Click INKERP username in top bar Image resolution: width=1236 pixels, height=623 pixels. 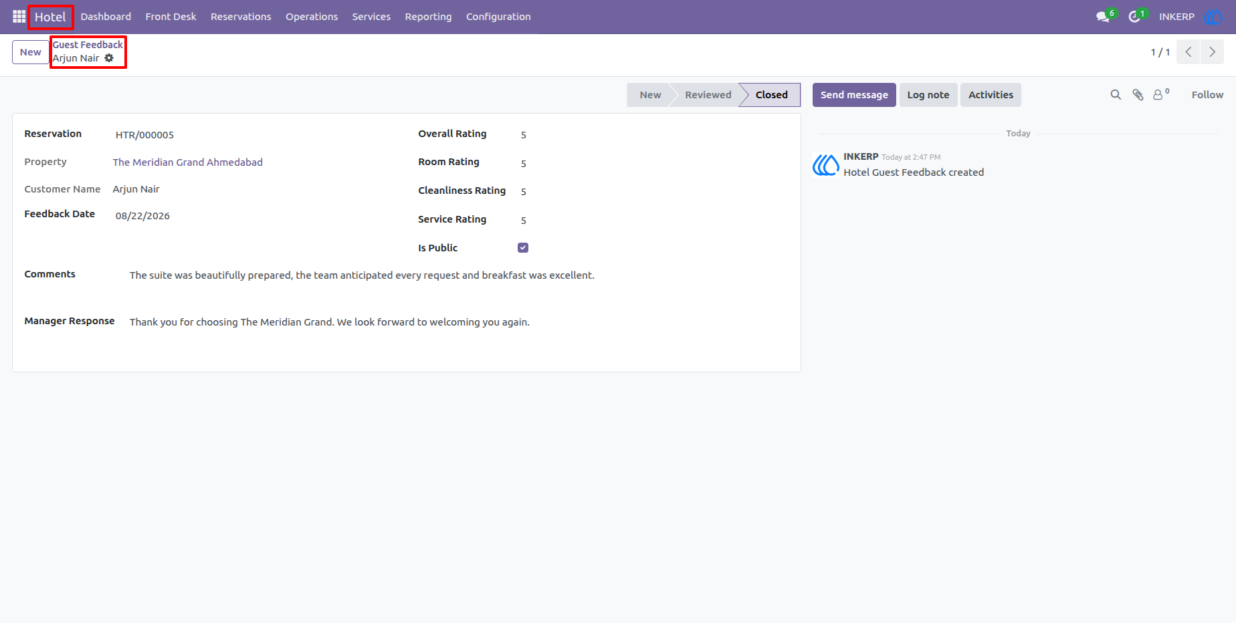[x=1176, y=17]
